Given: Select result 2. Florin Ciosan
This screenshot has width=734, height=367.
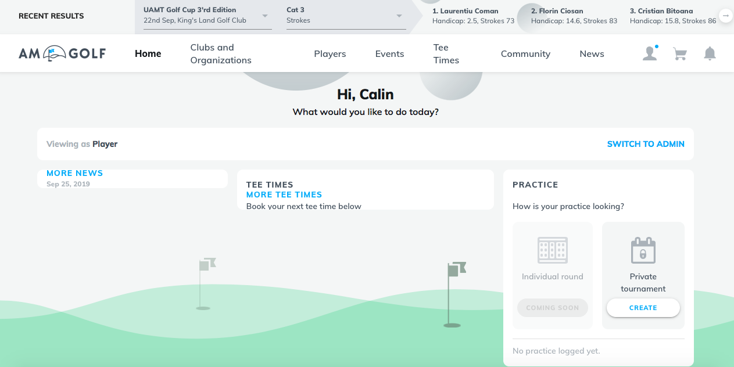Looking at the screenshot, I should tap(574, 16).
